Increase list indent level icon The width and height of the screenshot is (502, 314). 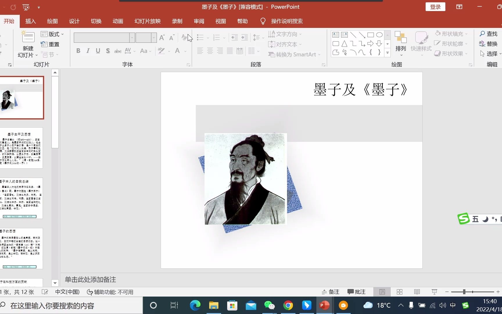click(x=245, y=37)
